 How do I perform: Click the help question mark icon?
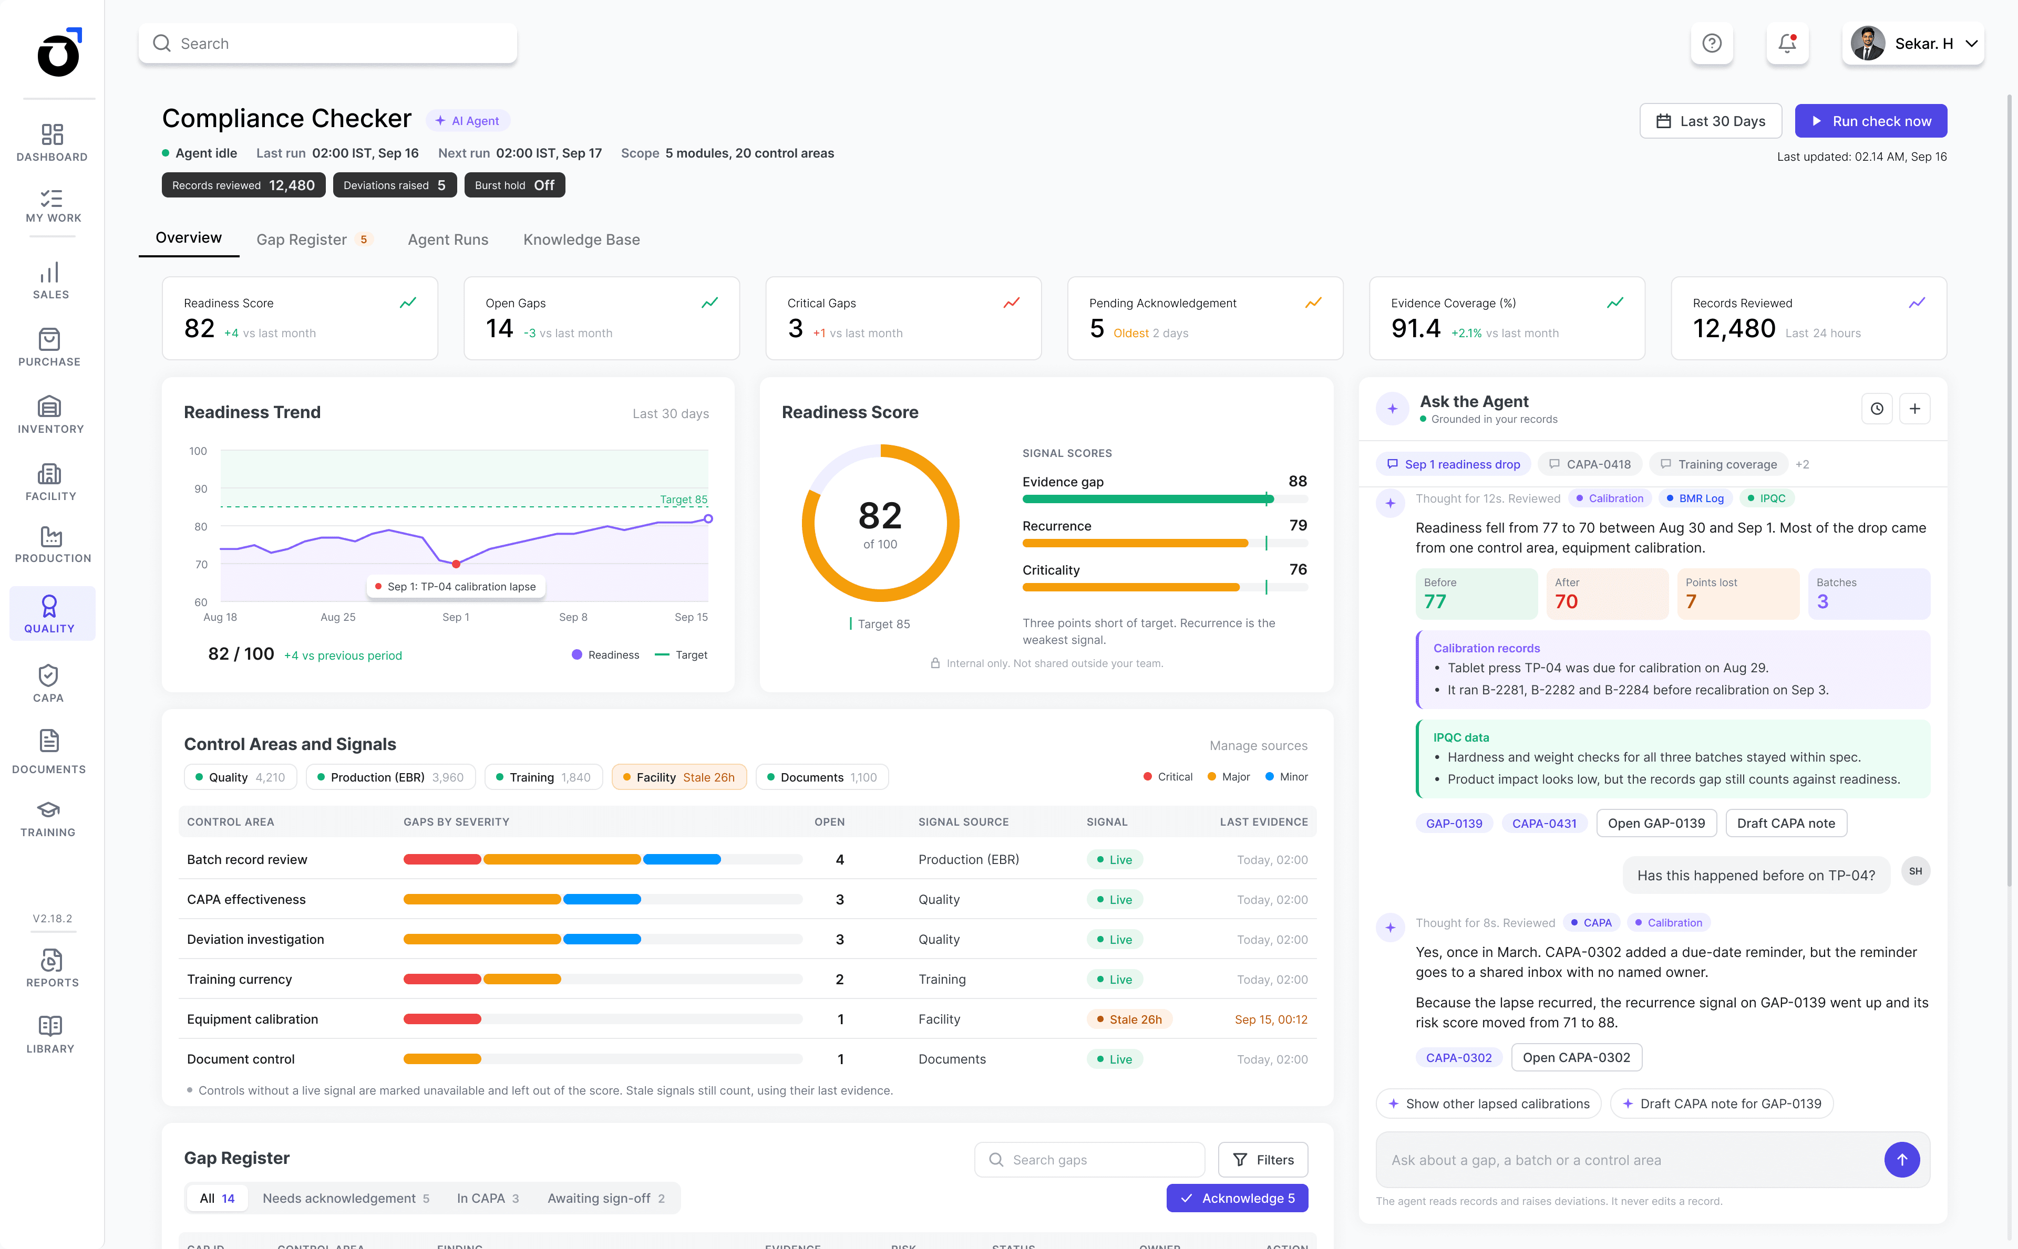[1712, 43]
